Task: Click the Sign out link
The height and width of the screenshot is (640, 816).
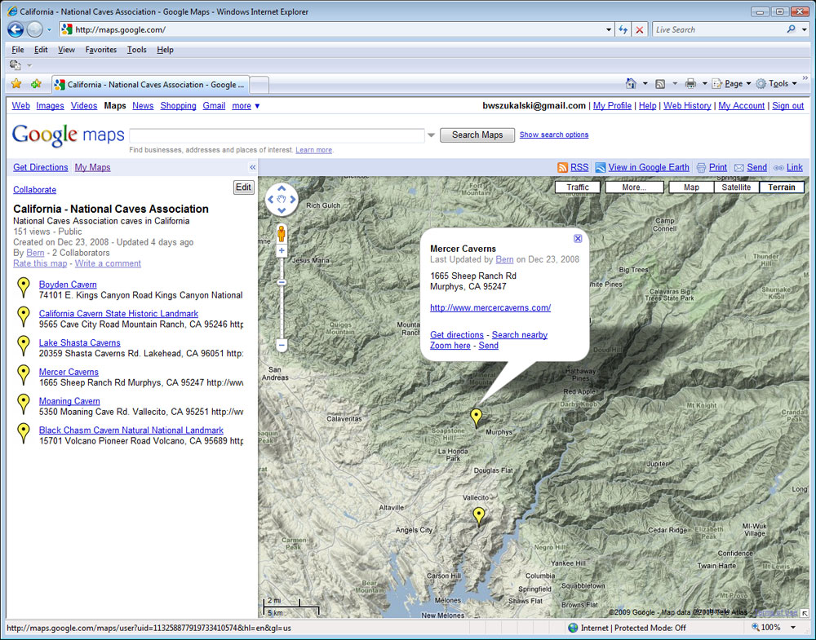Action: (788, 105)
